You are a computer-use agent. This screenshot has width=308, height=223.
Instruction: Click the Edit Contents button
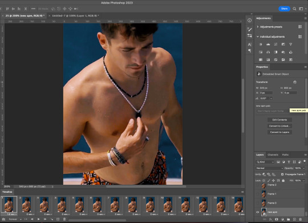click(x=279, y=120)
